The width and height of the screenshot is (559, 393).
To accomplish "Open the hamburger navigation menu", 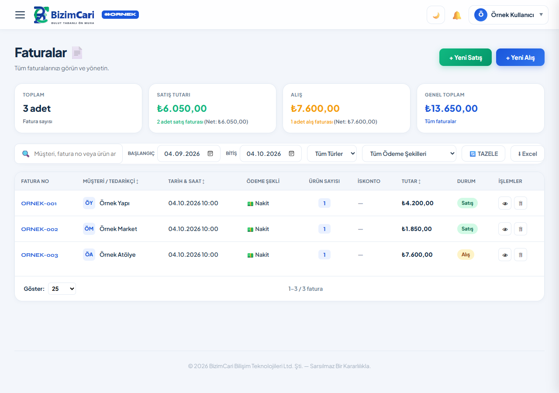I will tap(20, 15).
